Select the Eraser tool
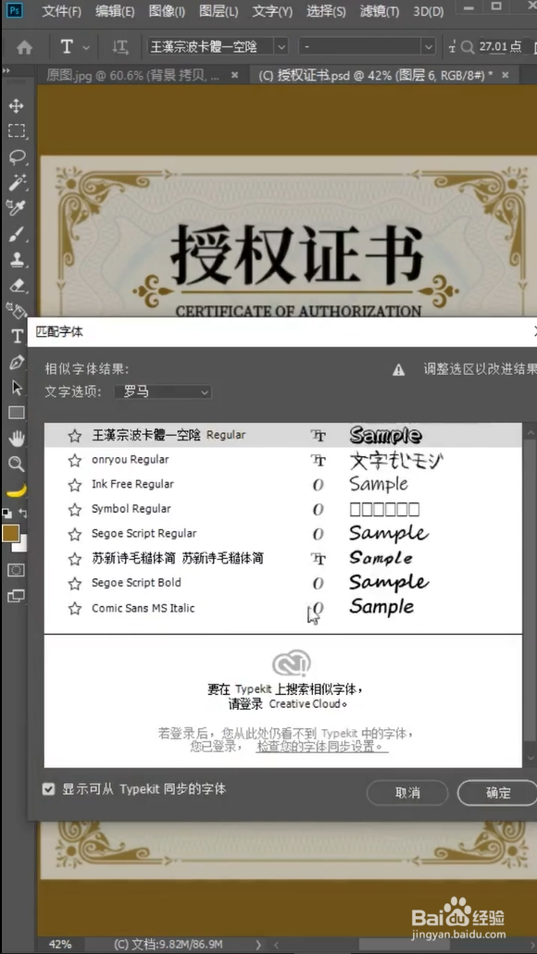This screenshot has height=954, width=537. coord(17,284)
